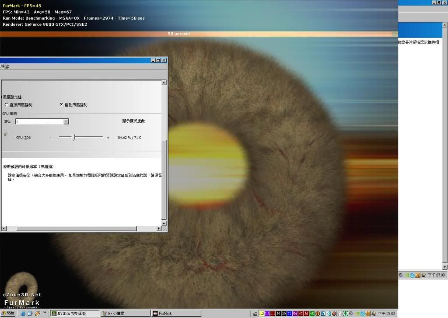Launch Internet Explorer from quick launch

tap(23, 313)
